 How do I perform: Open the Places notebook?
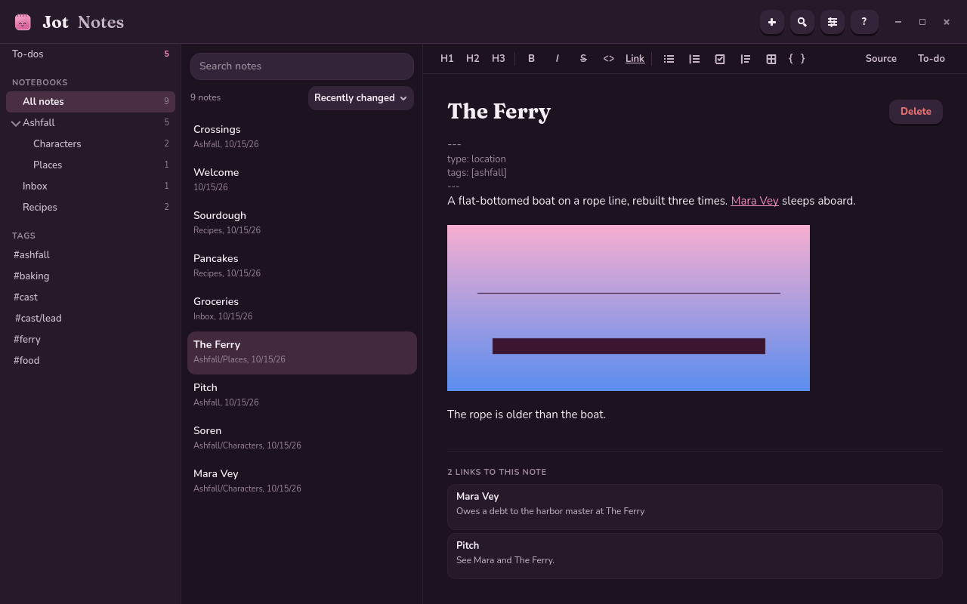coord(91,165)
